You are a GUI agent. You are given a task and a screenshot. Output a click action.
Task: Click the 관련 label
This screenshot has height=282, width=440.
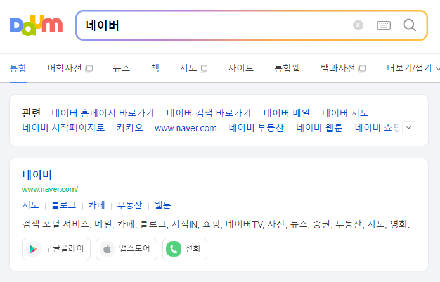tap(32, 113)
